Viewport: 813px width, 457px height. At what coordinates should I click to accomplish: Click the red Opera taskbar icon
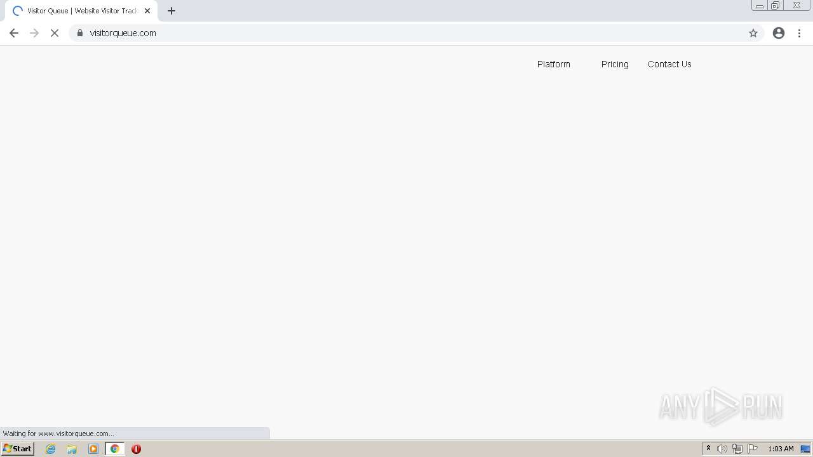click(x=136, y=449)
